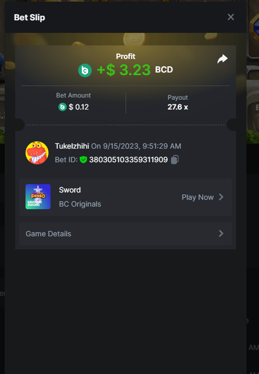Click the 27.6 x payout value
The image size is (259, 374).
[x=178, y=107]
